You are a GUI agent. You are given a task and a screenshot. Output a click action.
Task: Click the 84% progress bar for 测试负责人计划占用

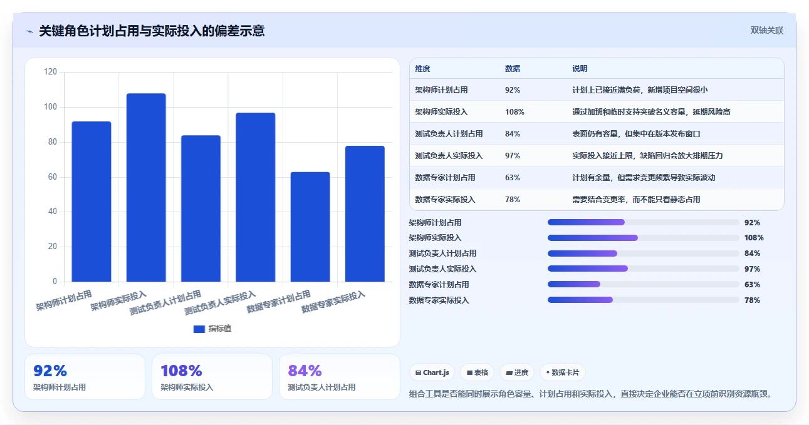(644, 253)
